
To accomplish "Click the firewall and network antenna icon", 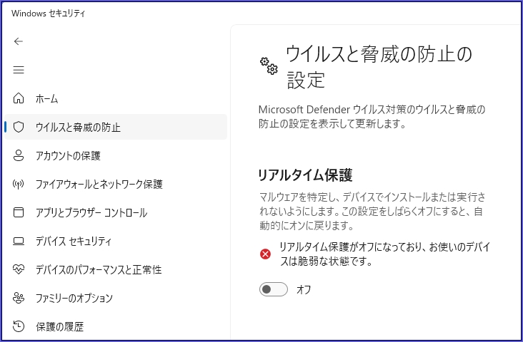I will (19, 184).
